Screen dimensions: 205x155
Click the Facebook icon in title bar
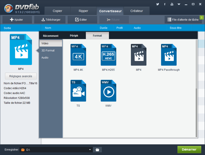click(x=165, y=4)
